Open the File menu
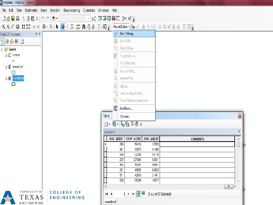The width and height of the screenshot is (273, 205). (x=4, y=10)
